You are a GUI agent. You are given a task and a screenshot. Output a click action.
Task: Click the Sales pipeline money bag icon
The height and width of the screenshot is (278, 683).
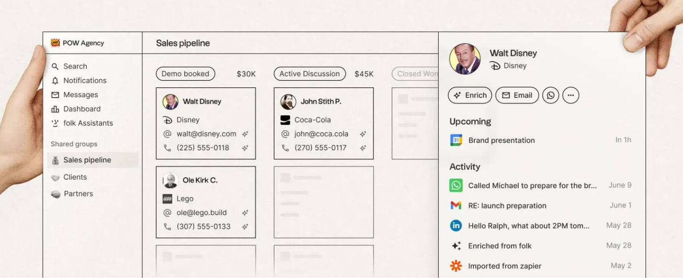point(55,160)
